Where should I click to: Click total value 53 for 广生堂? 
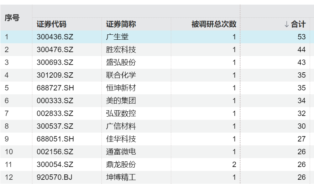click(302, 37)
